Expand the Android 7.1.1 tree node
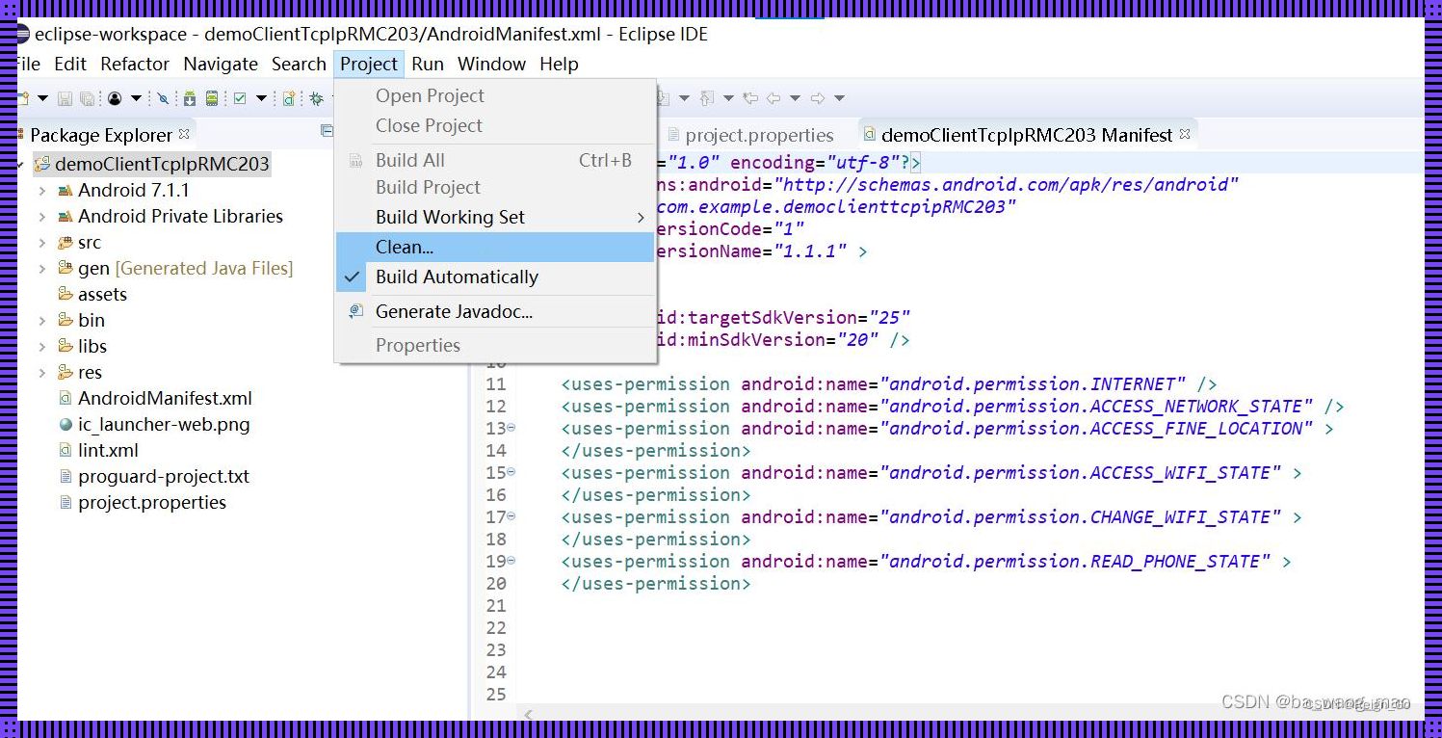Viewport: 1442px width, 738px height. [x=42, y=191]
